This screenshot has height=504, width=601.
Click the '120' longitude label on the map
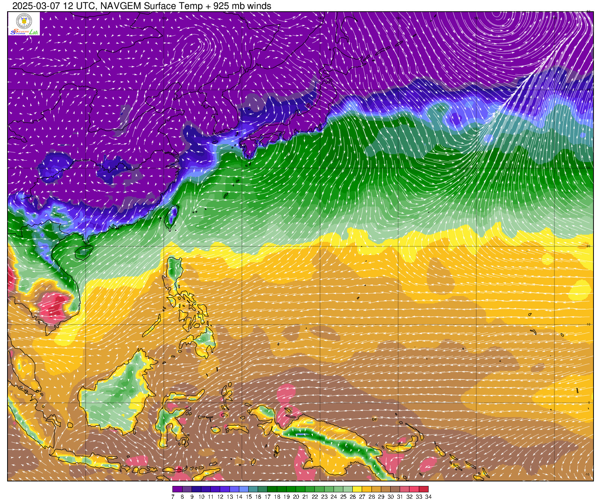point(164,18)
